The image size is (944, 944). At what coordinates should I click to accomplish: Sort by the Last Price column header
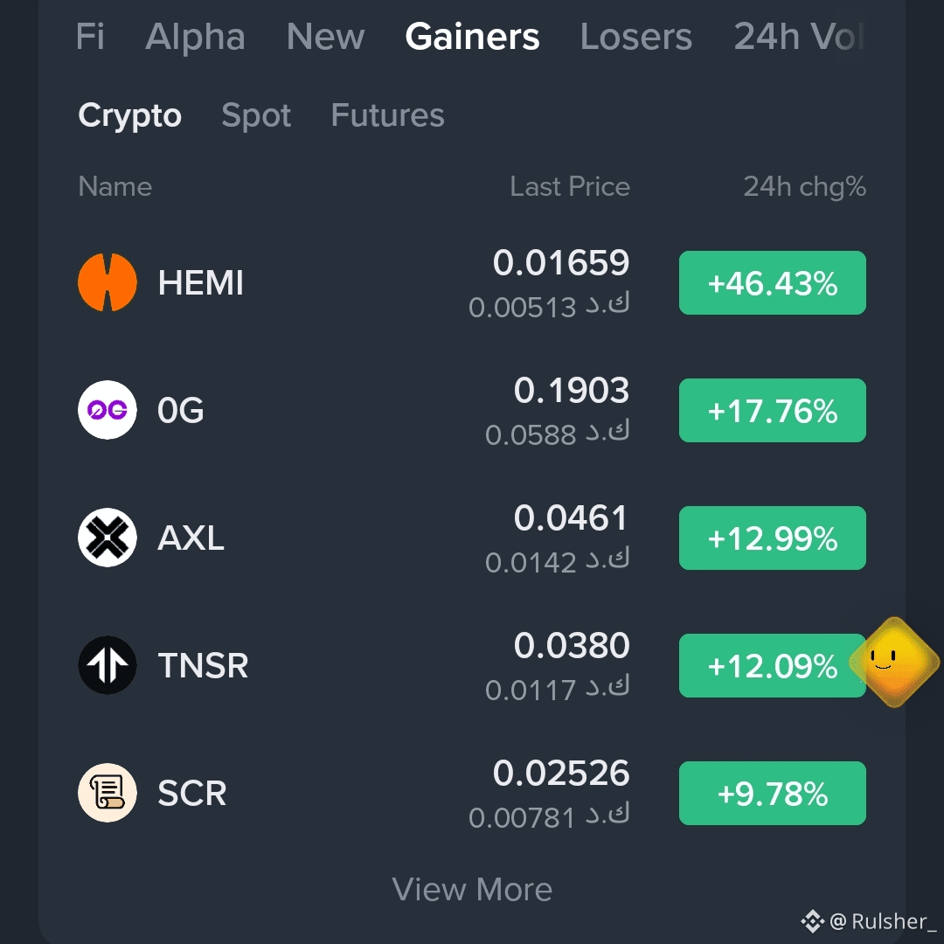[x=570, y=187]
